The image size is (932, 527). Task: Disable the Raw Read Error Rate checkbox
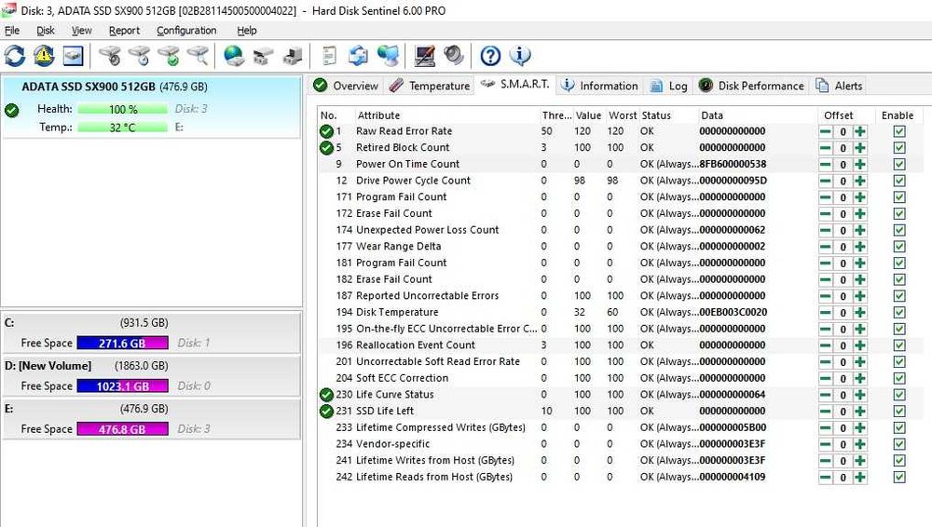[x=899, y=131]
